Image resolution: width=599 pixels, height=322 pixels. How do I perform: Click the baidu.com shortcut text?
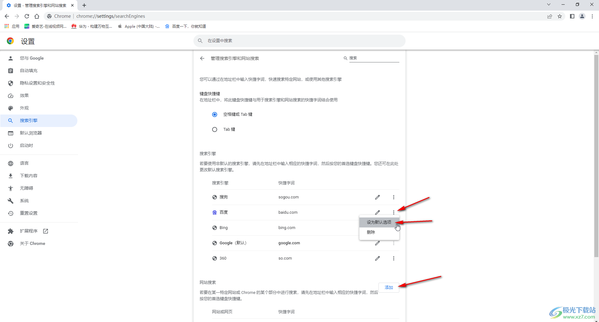tap(288, 212)
